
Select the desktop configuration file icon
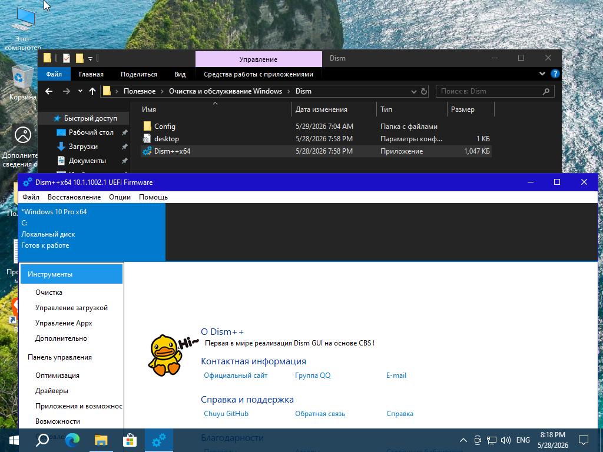coord(147,138)
